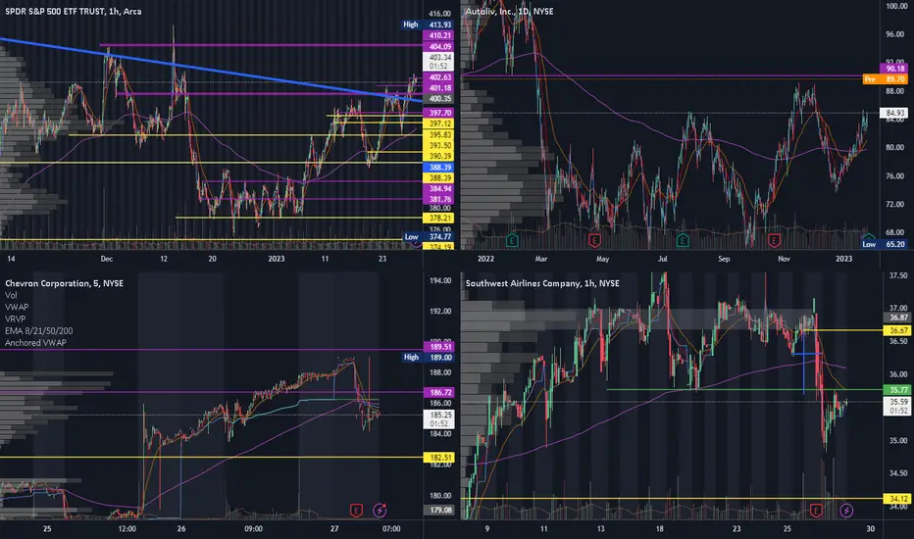
Task: Click the High 189.00 label on Chevron chart
Action: tap(428, 357)
